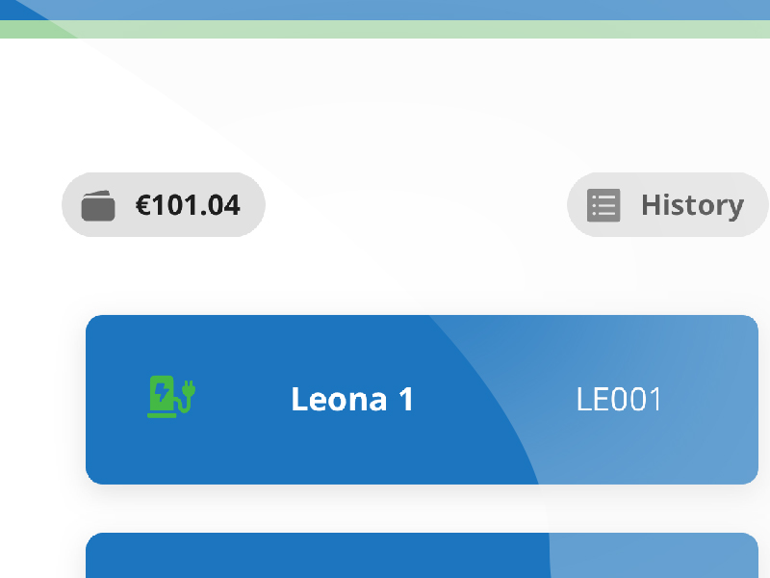Click the empty area between balance and History
770x578 pixels.
[417, 205]
